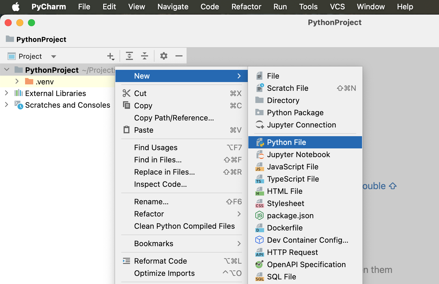Choose Optimize Imports entry
Image resolution: width=439 pixels, height=284 pixels.
coord(181,273)
